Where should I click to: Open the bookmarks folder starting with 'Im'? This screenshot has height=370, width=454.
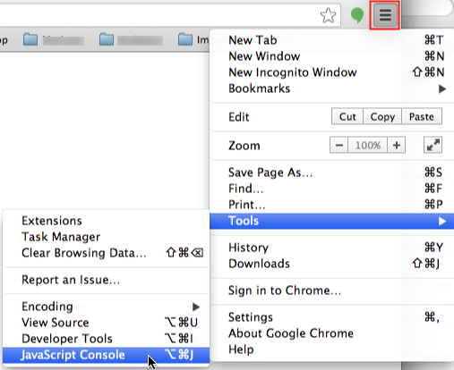[x=193, y=39]
